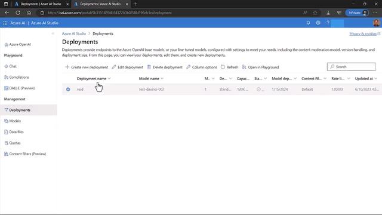Click the Azure AI Studio breadcrumb
The image size is (382, 215).
point(74,33)
